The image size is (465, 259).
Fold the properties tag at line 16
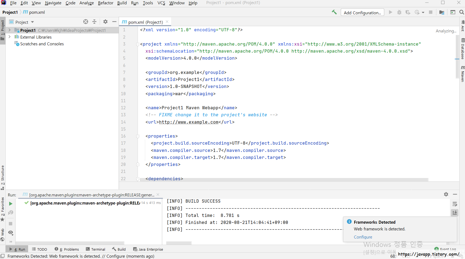[138, 136]
